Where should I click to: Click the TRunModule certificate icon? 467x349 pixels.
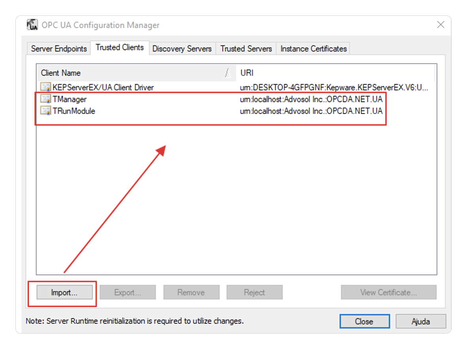(x=45, y=111)
